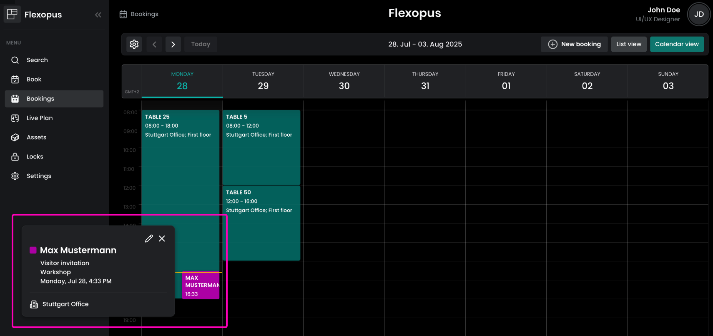Viewport: 713px width, 336px height.
Task: Click the Today button
Action: 201,44
